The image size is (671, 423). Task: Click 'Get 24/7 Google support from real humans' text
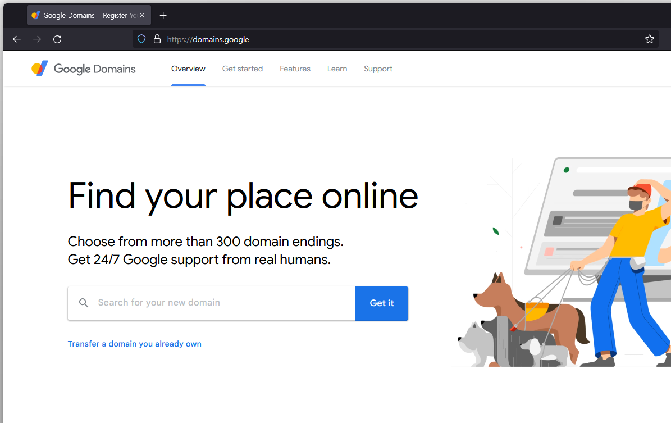coord(199,260)
